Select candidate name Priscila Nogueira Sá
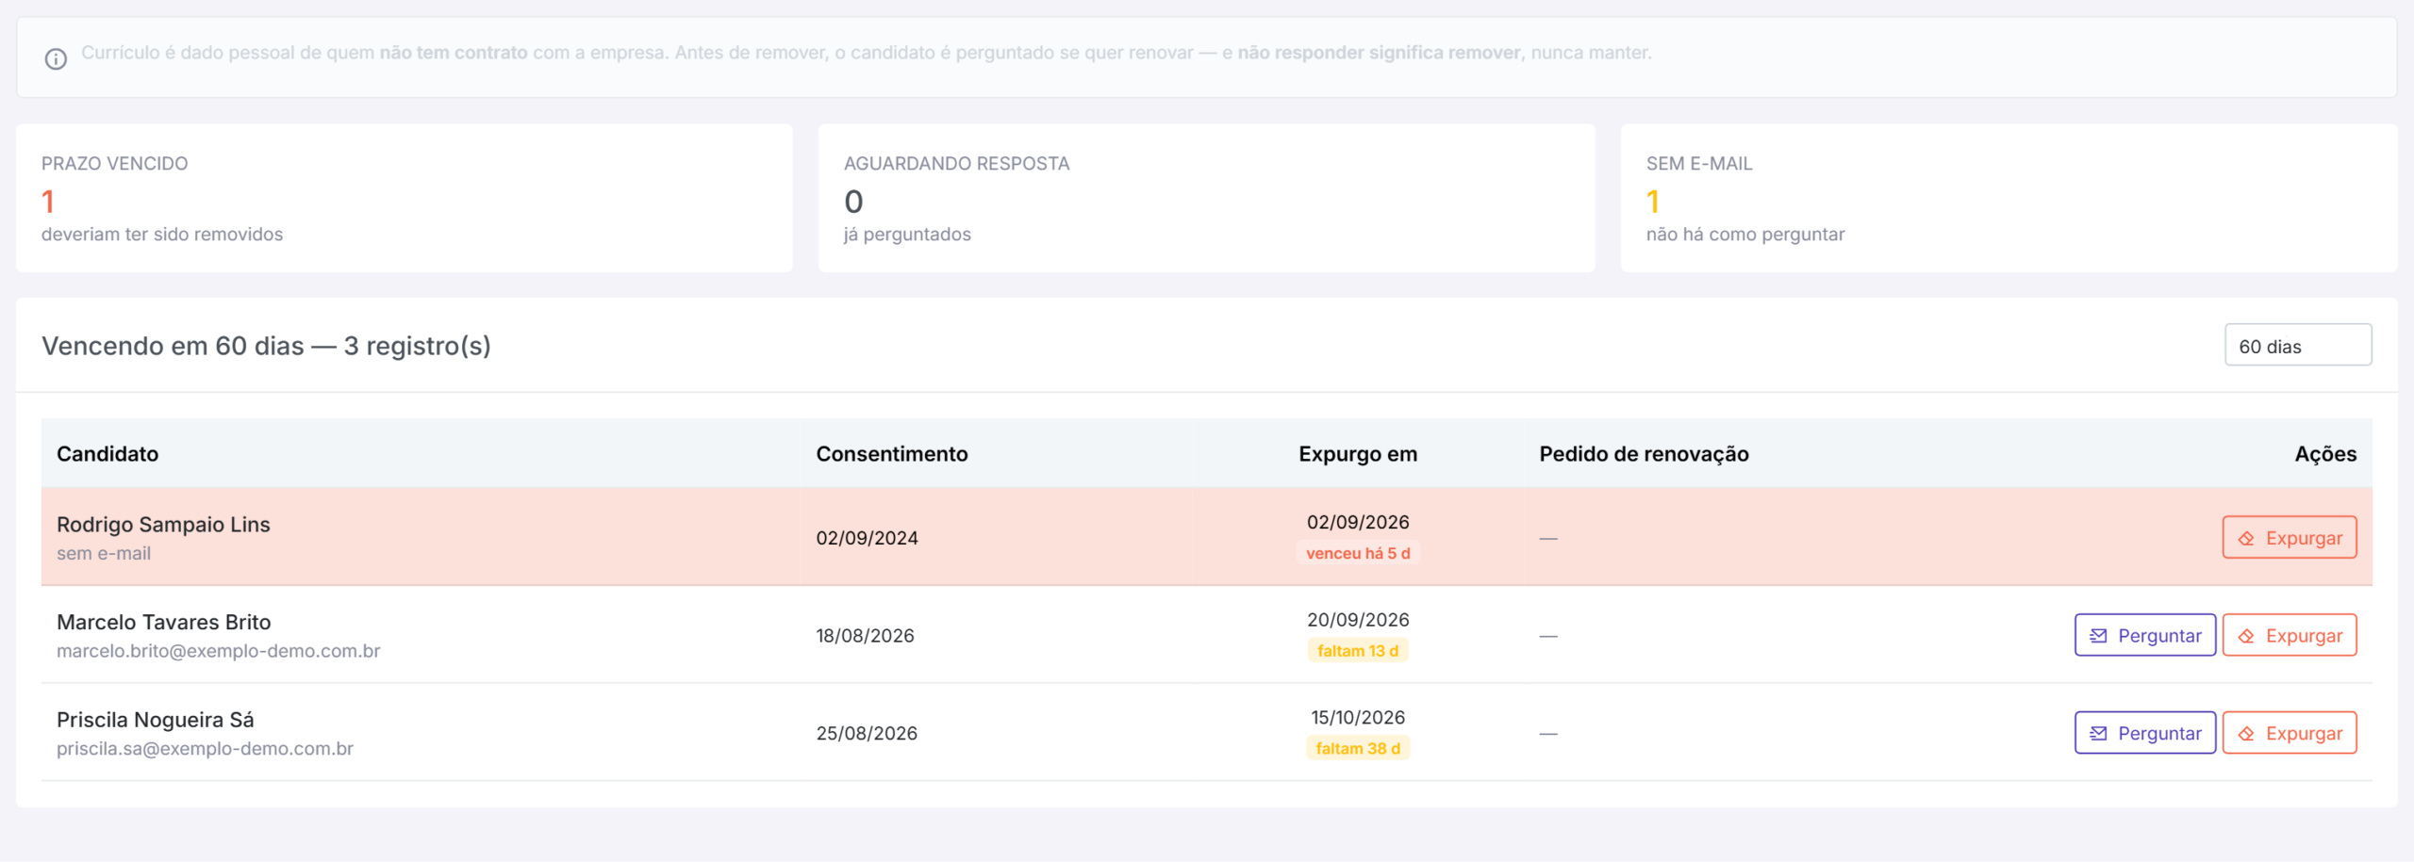 point(156,720)
